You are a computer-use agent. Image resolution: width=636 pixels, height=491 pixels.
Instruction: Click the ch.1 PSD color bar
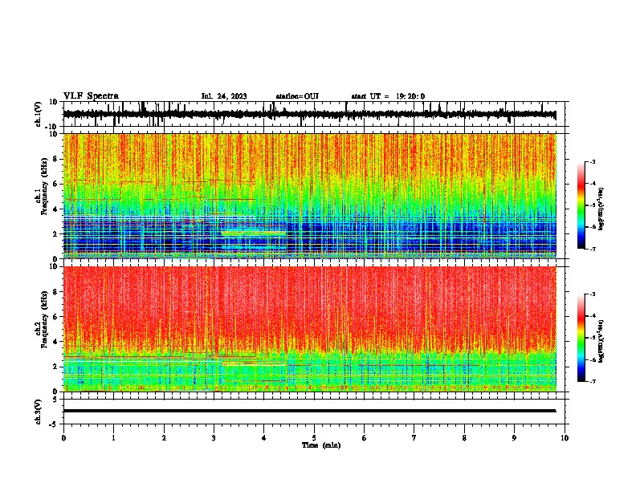click(581, 205)
